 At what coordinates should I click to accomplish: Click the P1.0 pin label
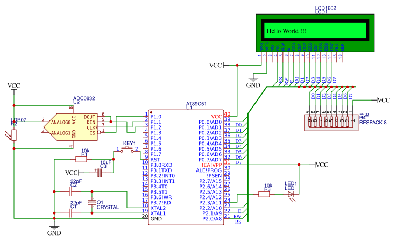(156, 117)
